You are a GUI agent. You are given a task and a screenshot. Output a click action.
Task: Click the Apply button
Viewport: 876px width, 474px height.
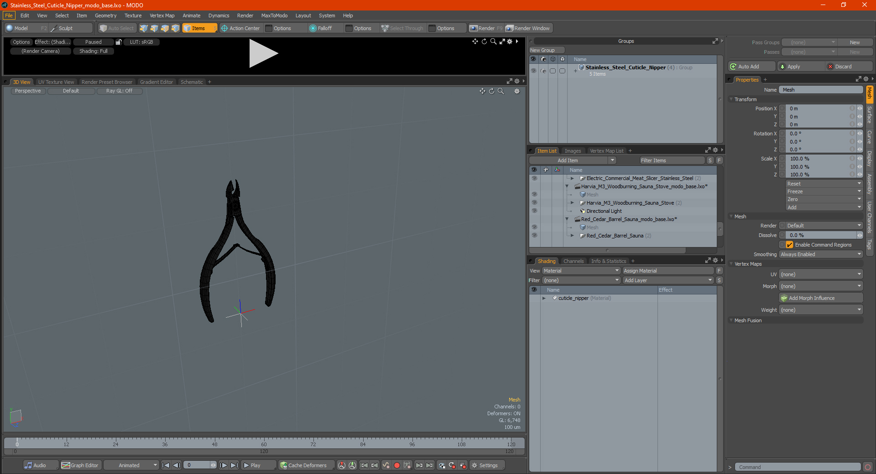tap(802, 67)
